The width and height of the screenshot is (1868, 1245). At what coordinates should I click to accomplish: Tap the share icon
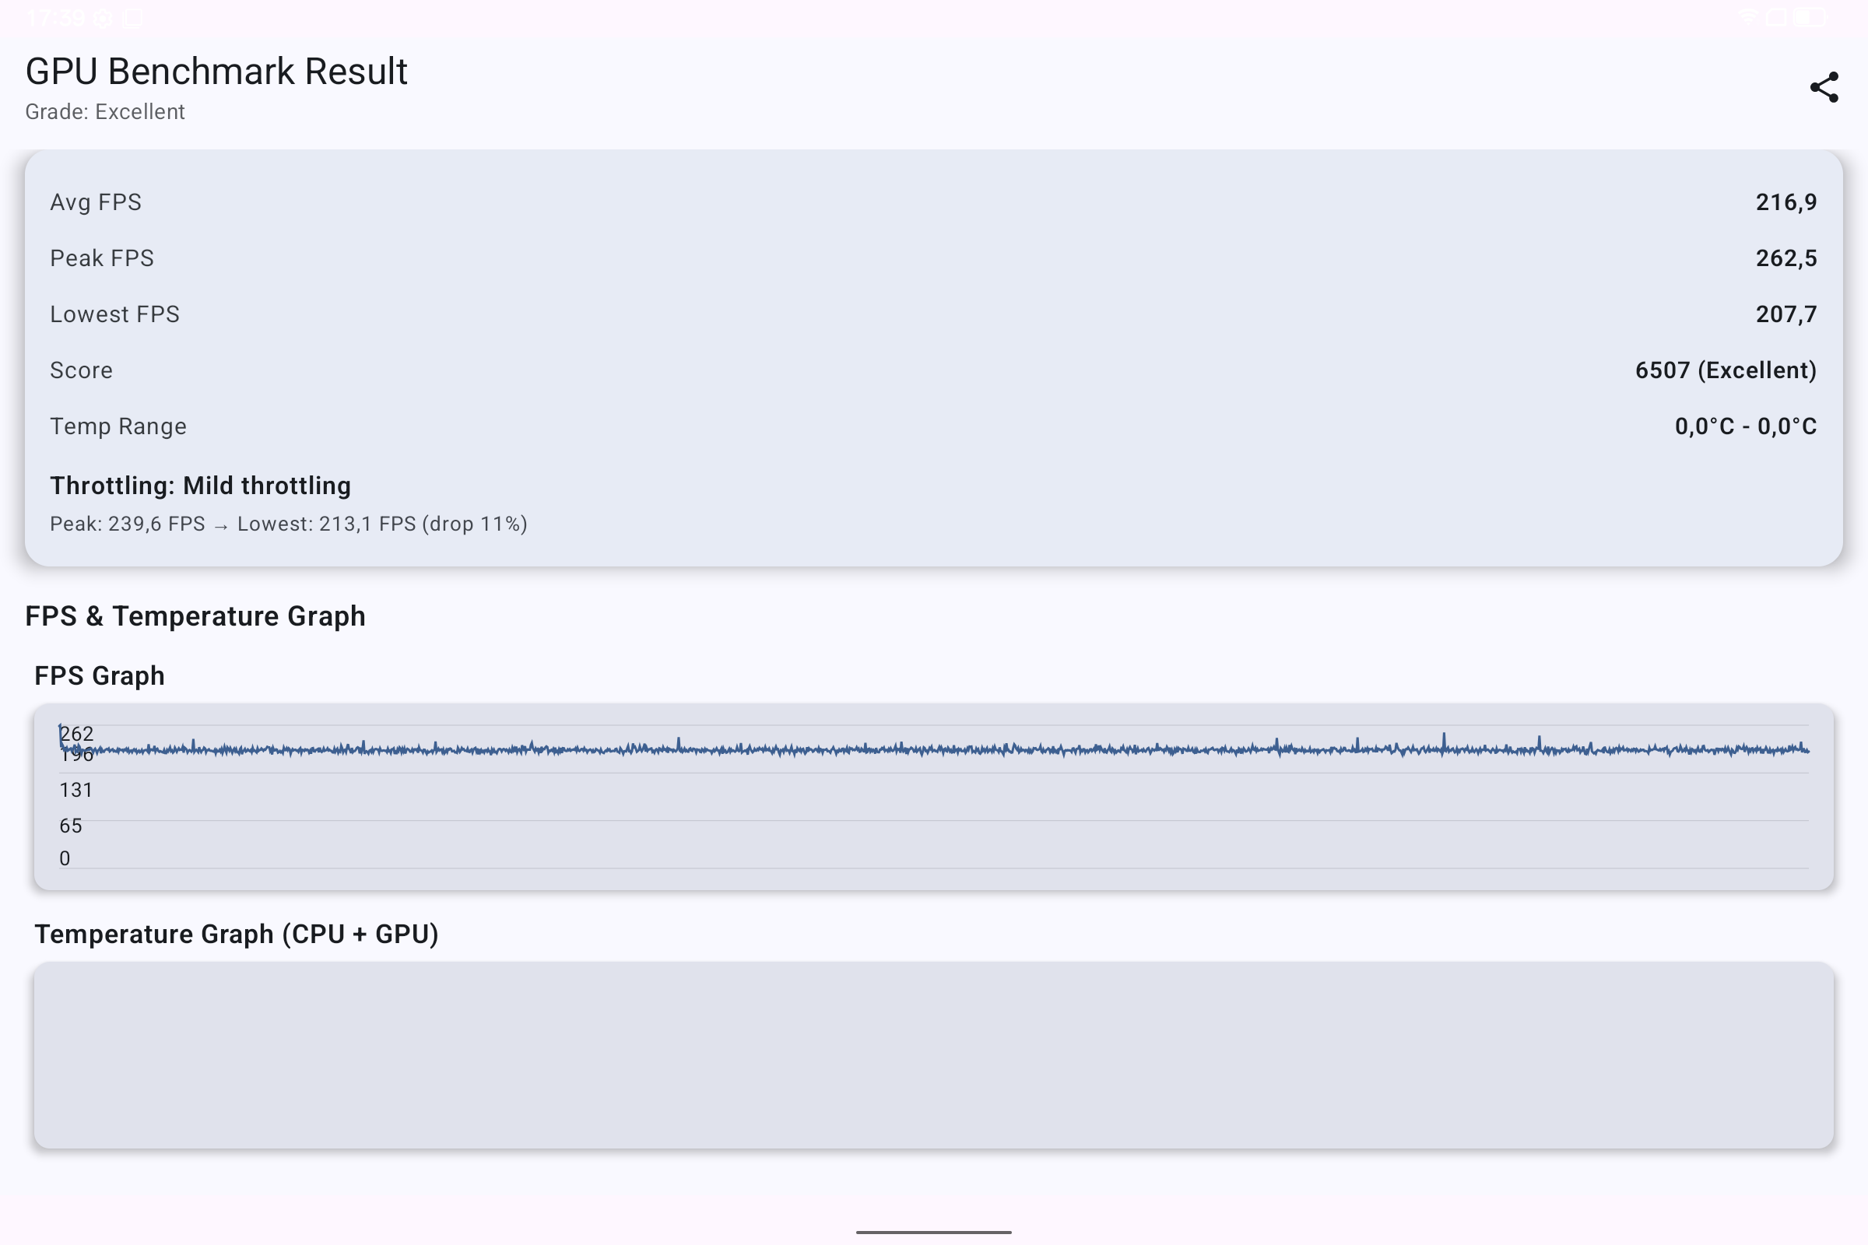[1824, 87]
